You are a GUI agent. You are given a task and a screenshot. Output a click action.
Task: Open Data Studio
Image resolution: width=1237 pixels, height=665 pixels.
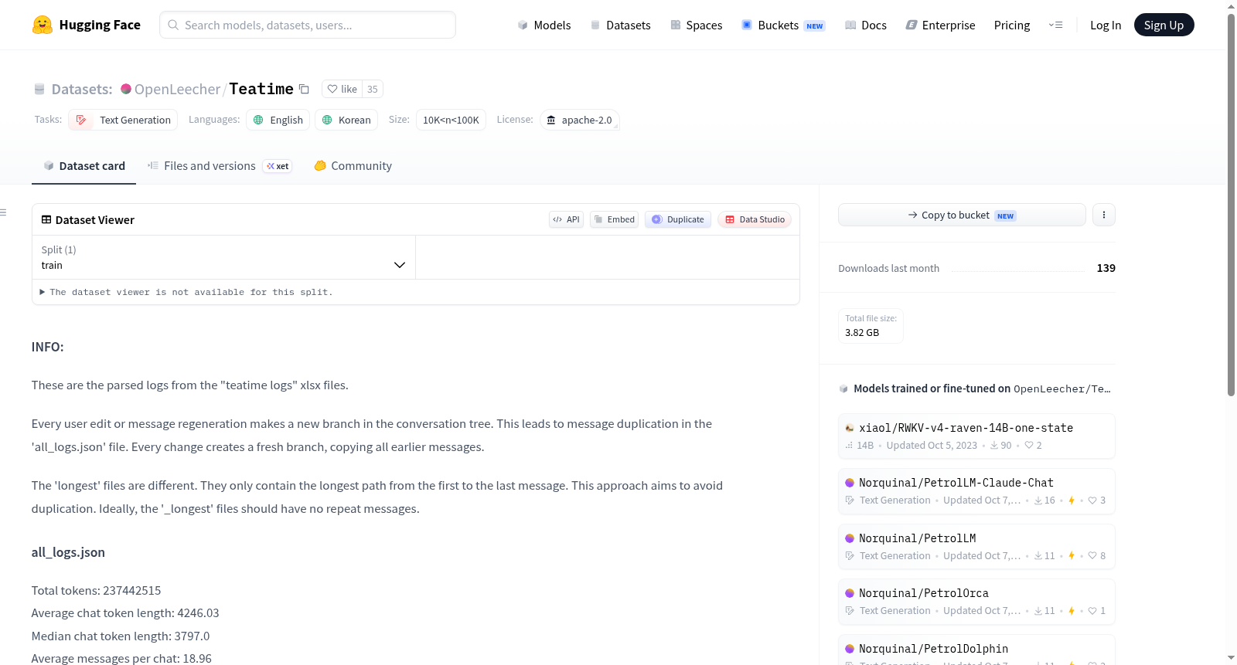coord(755,219)
